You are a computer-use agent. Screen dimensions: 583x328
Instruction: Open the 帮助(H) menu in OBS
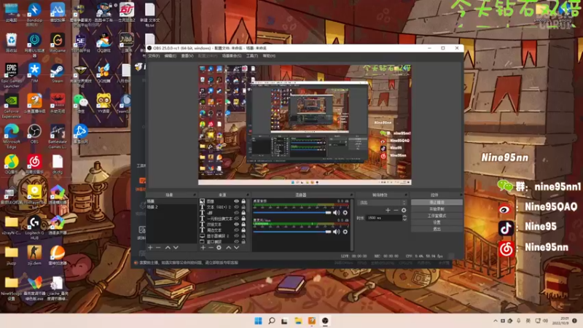click(269, 56)
